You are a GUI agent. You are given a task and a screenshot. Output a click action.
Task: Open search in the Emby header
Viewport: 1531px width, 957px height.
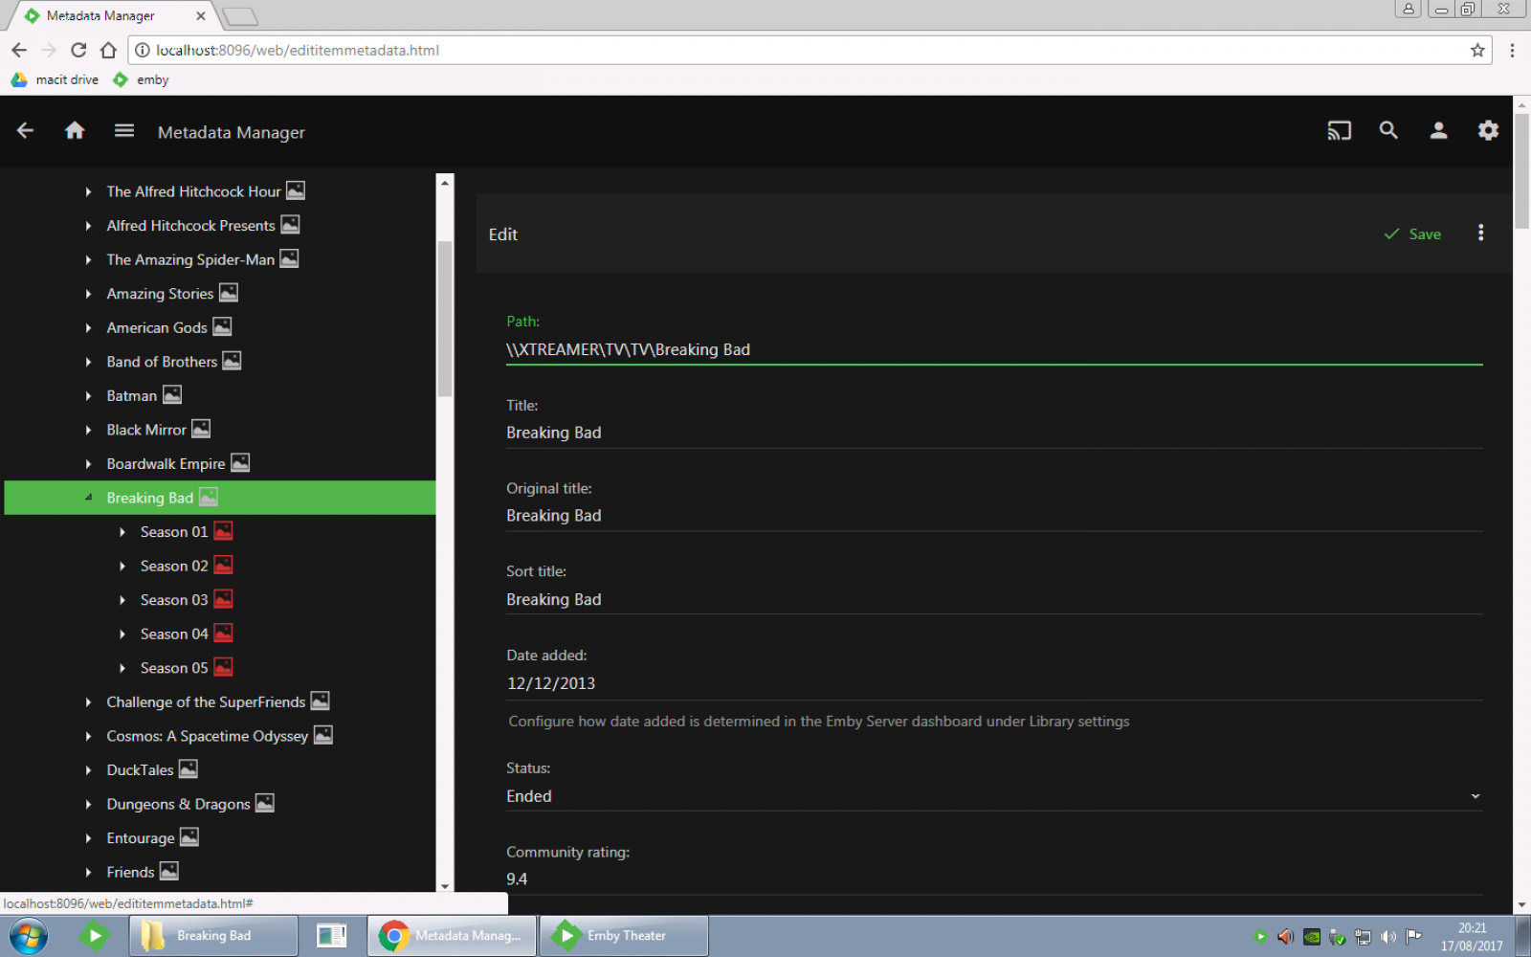(x=1388, y=131)
